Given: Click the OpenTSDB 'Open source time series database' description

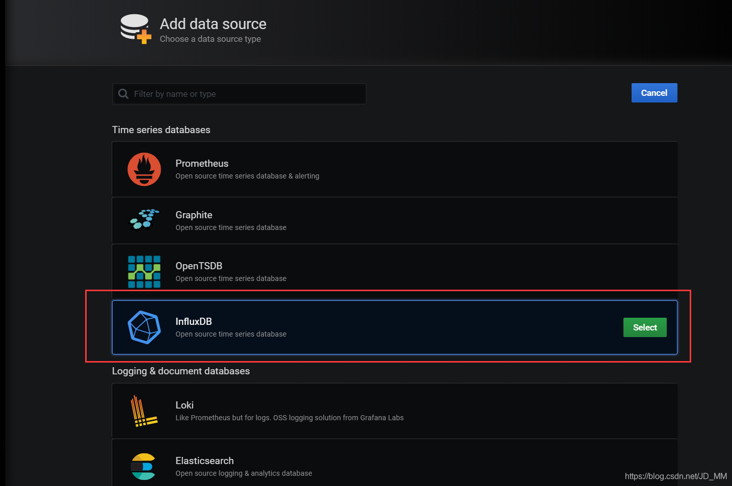Looking at the screenshot, I should pyautogui.click(x=231, y=278).
